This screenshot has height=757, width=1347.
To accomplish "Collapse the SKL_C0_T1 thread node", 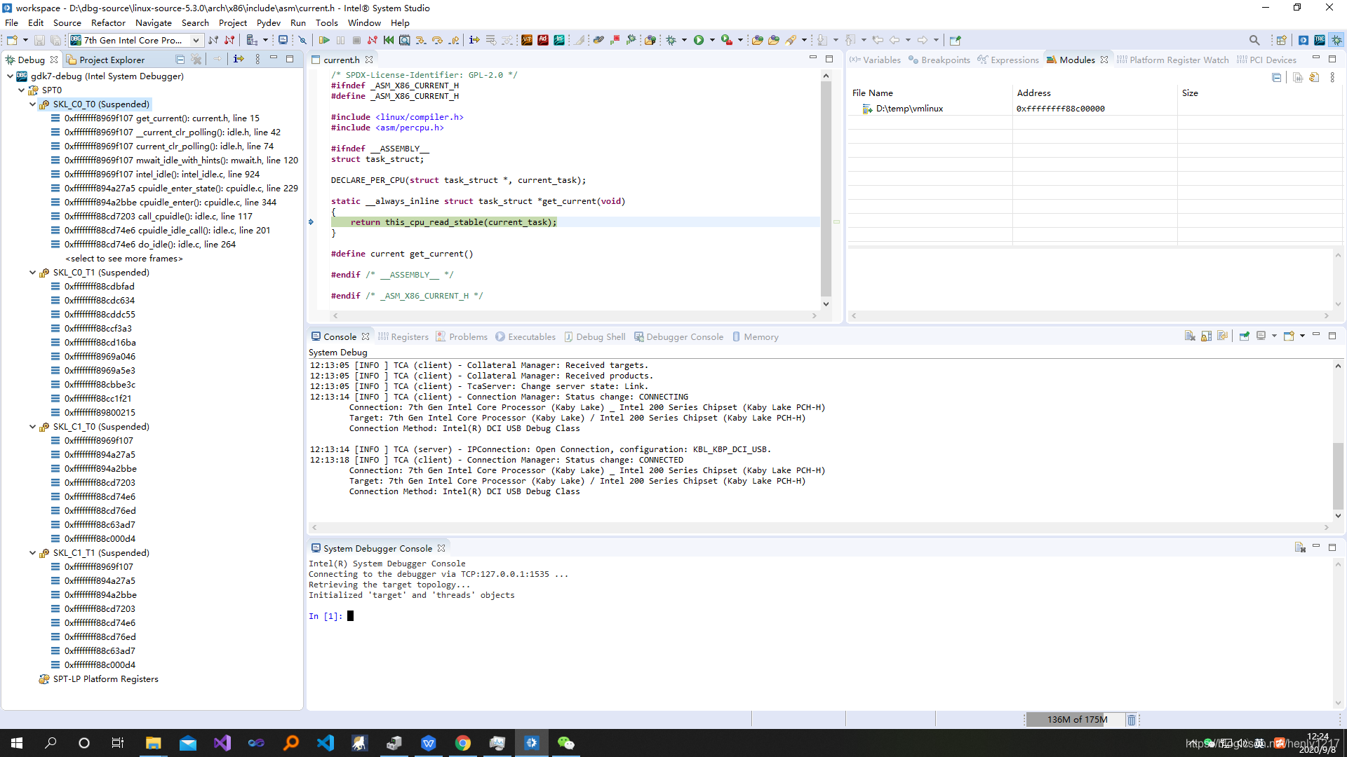I will 32,272.
